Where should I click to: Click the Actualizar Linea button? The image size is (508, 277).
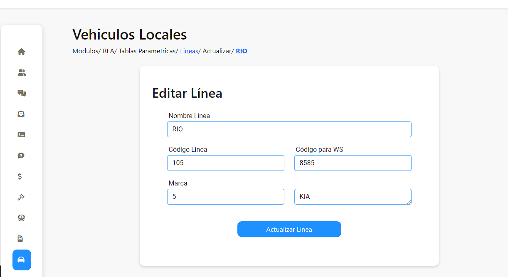pyautogui.click(x=289, y=229)
